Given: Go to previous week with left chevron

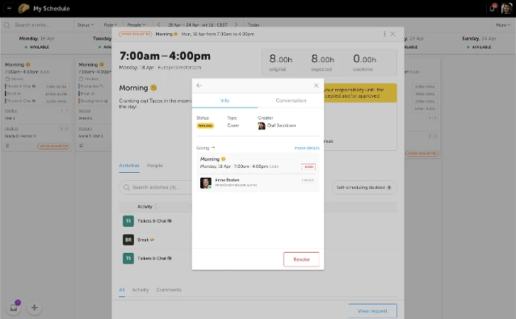Looking at the screenshot, I should pos(159,25).
